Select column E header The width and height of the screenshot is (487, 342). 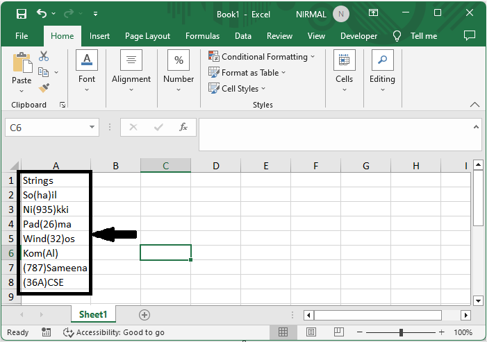tap(266, 166)
